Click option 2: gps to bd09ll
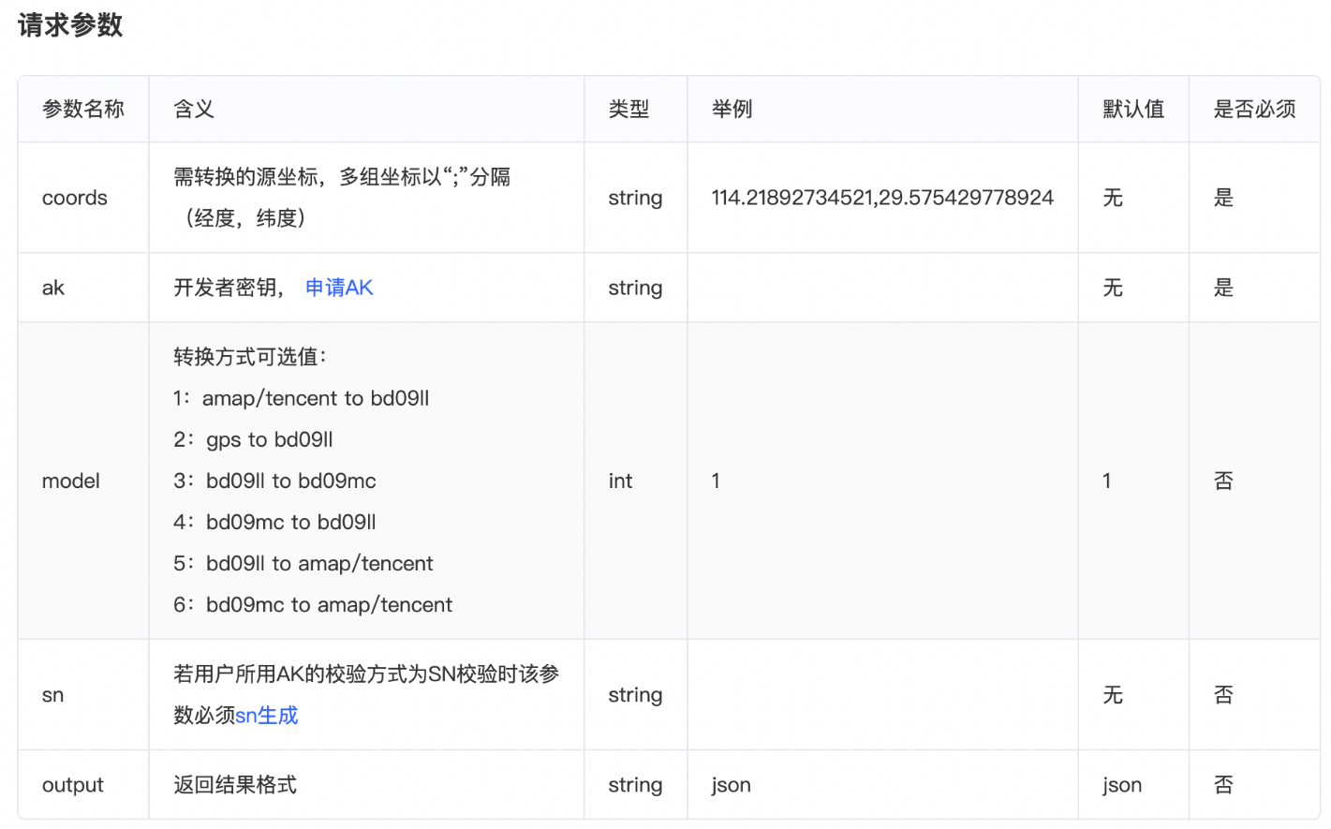This screenshot has height=829, width=1331. 254,439
